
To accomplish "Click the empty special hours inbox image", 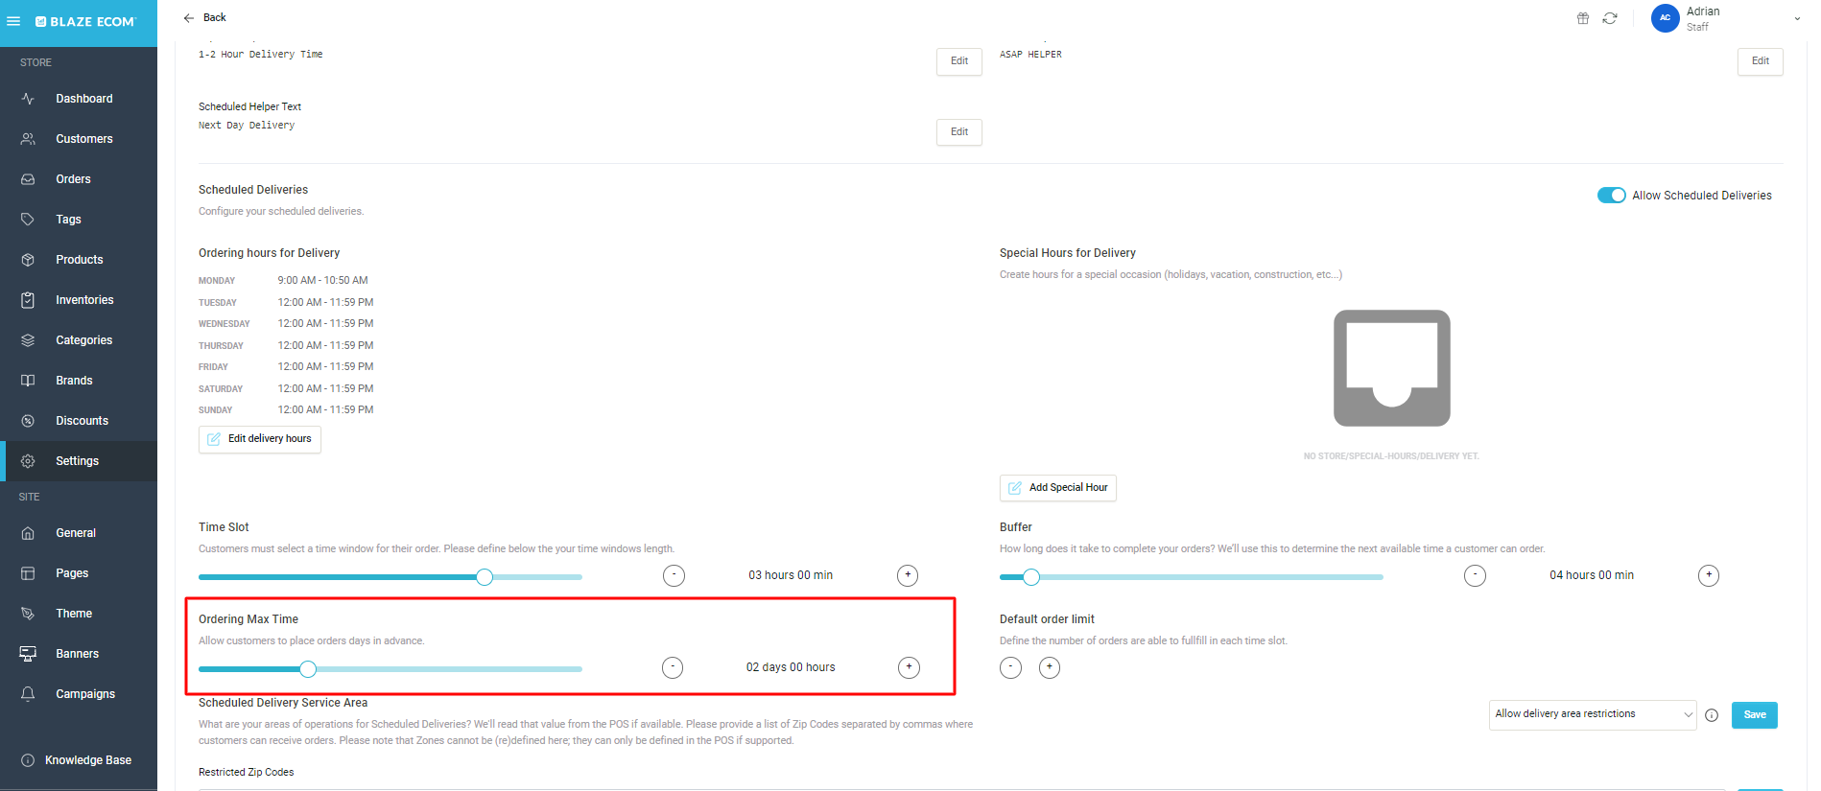I will point(1392,368).
